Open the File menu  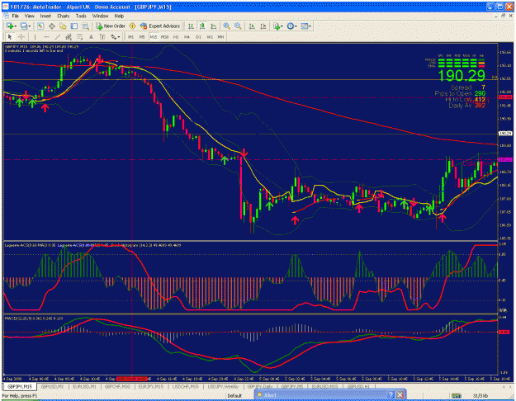point(15,16)
